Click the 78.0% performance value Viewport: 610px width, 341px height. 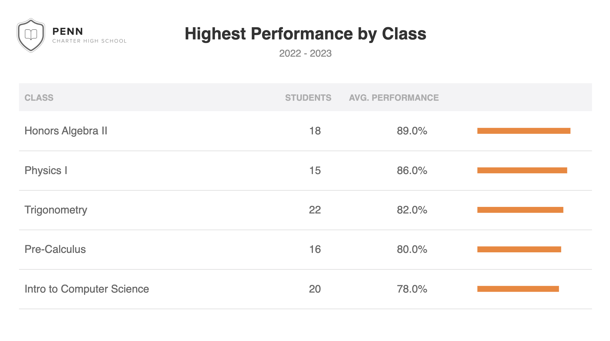click(412, 289)
